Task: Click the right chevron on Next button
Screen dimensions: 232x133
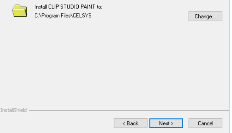Action: (172, 123)
